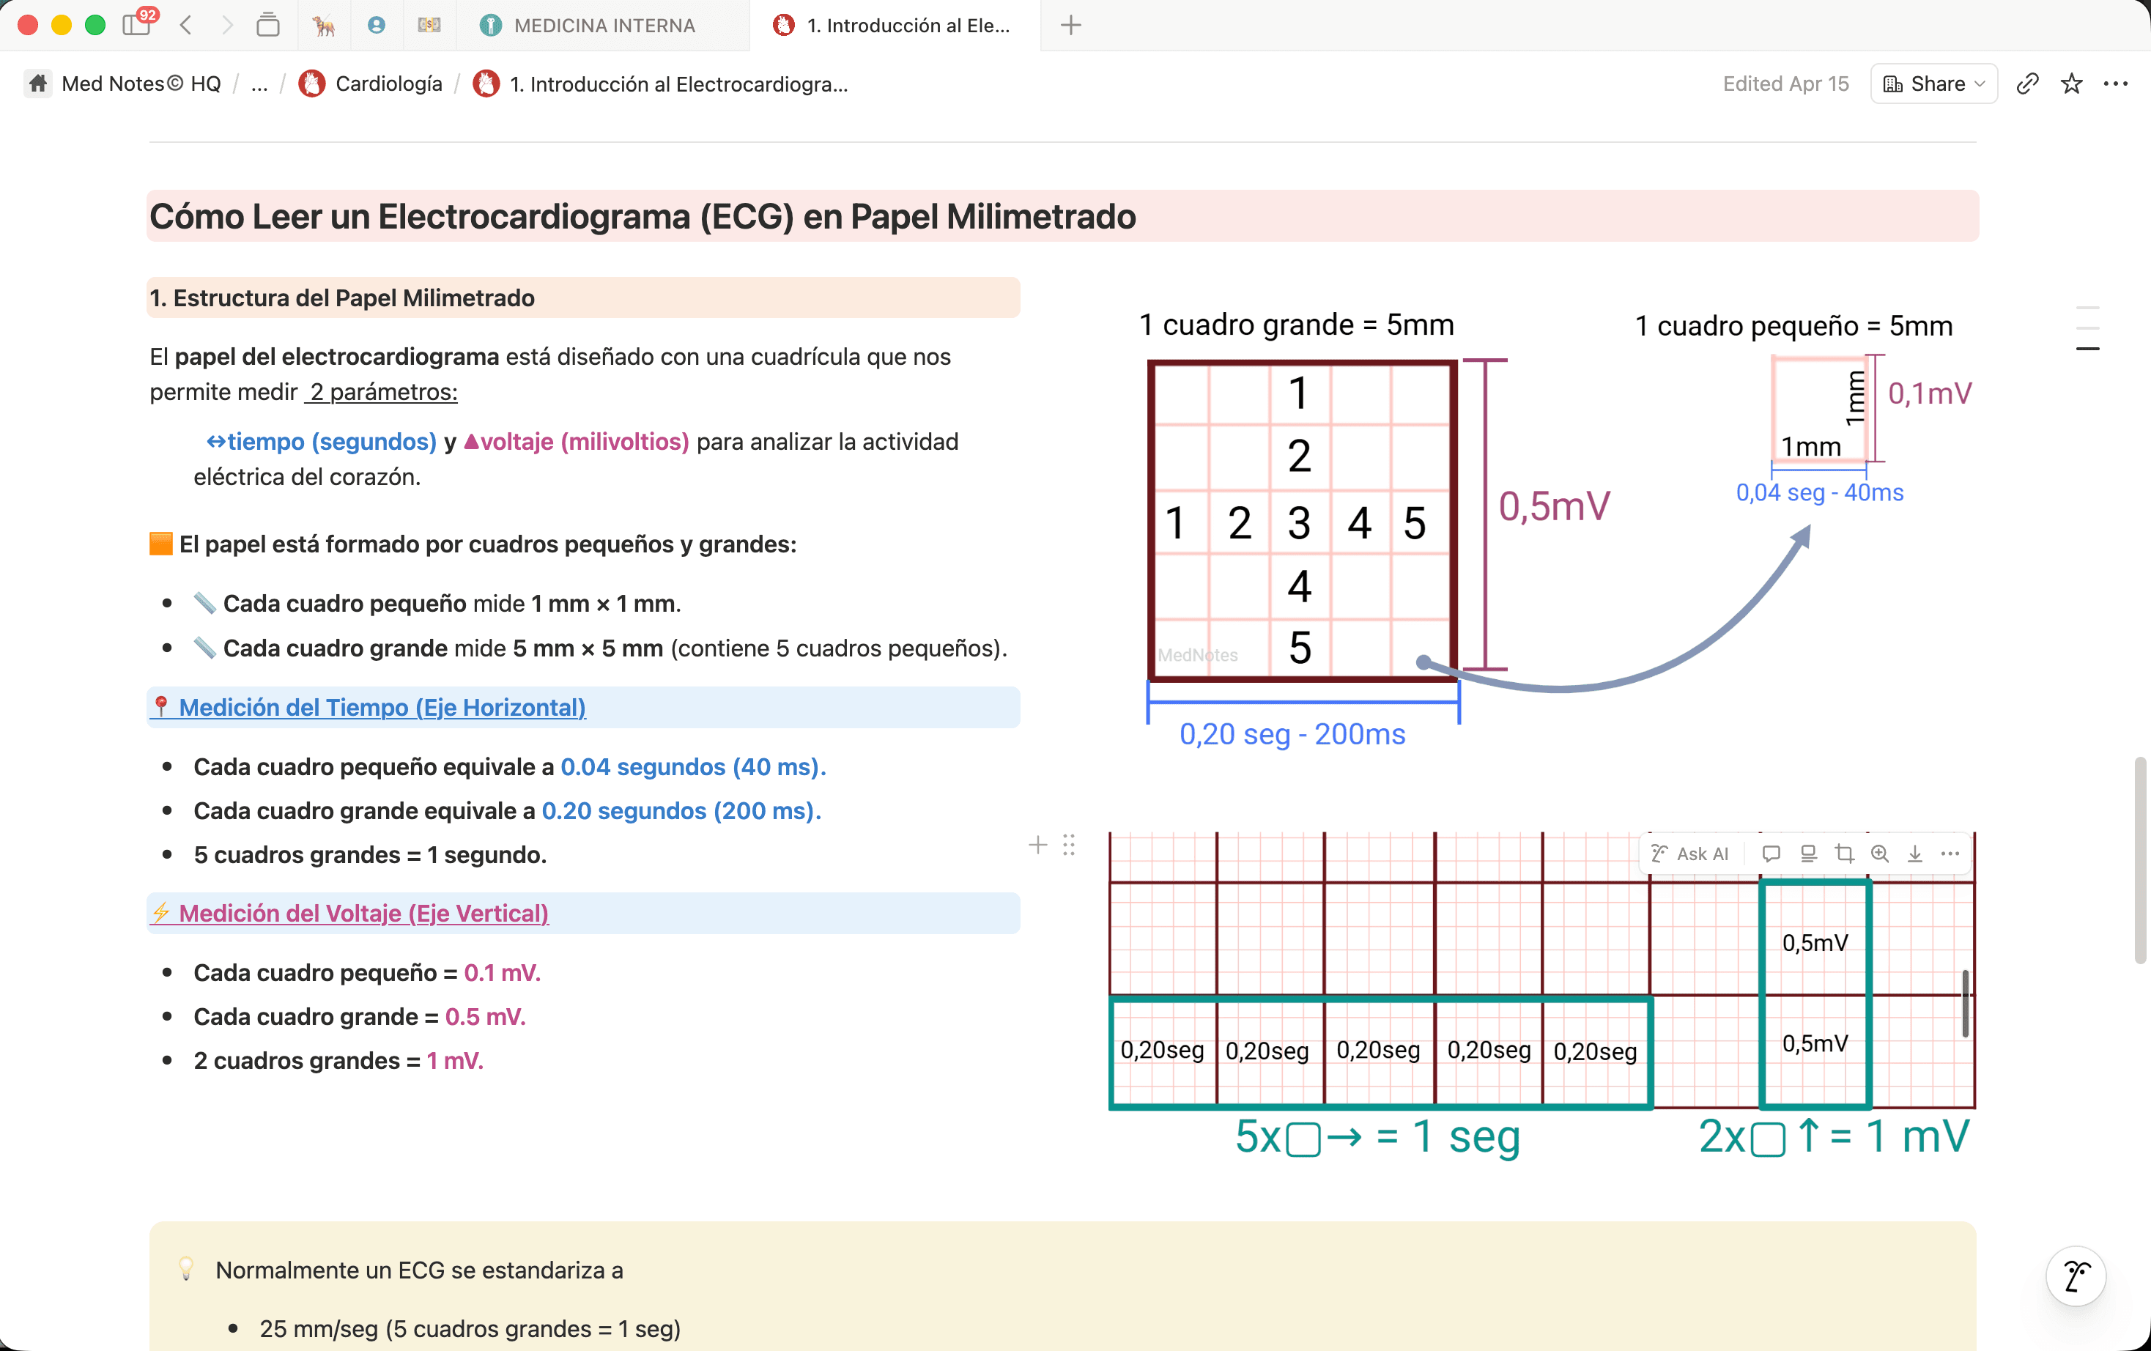
Task: Click the text 0.20 segundos (200 ms).
Action: 681,810
